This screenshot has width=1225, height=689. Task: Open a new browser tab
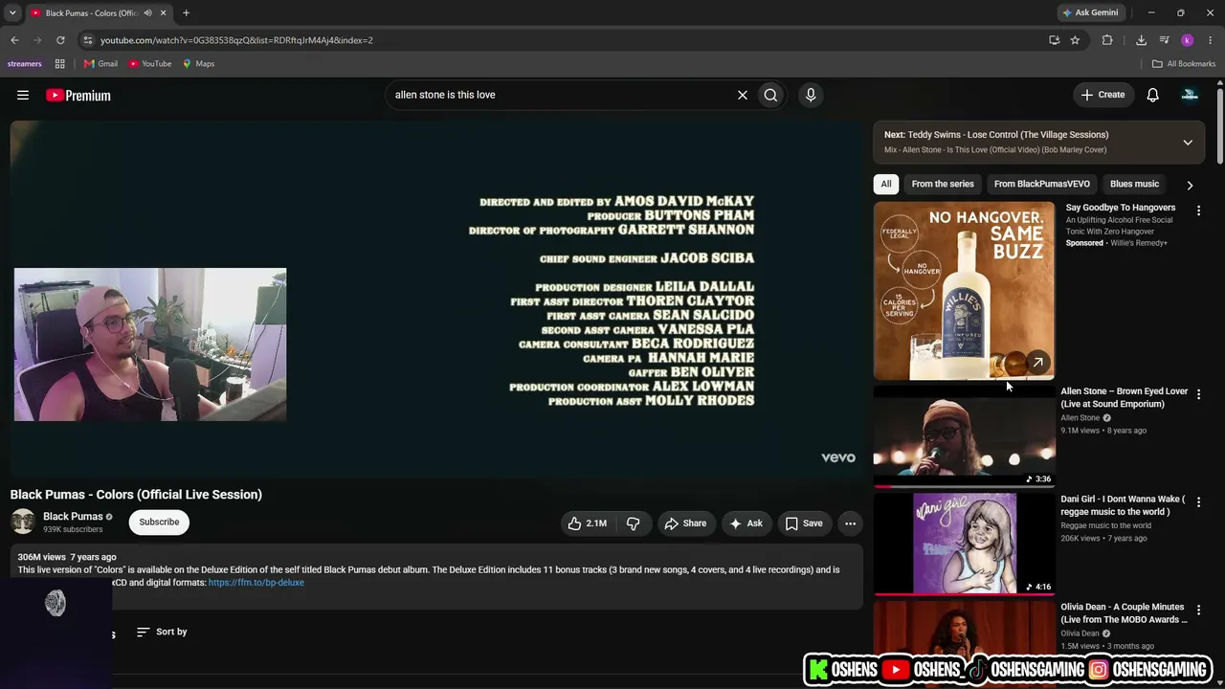point(186,13)
